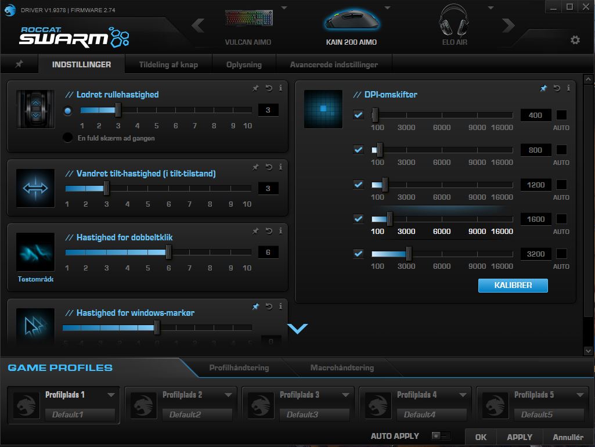Viewport: 595px width, 447px height.
Task: Unpin the Hastighed for windows-markør panel
Action: click(x=256, y=306)
